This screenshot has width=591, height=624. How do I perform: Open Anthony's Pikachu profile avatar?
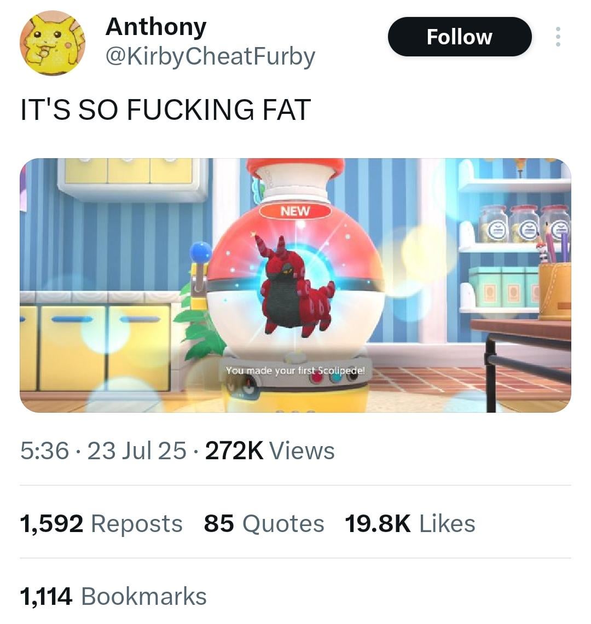[x=53, y=43]
